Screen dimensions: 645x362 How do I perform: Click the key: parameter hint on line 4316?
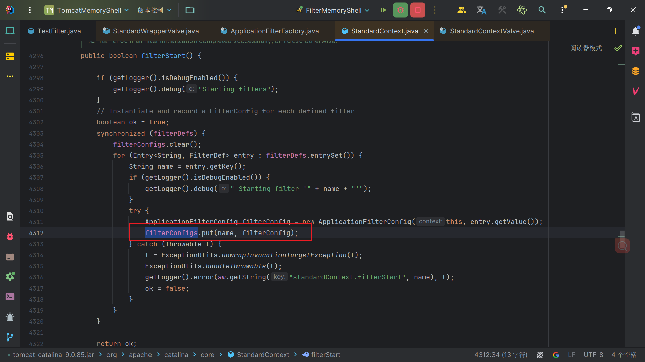pyautogui.click(x=279, y=277)
